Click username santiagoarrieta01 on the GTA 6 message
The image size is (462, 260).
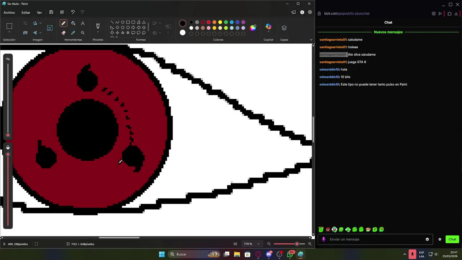[x=333, y=62]
